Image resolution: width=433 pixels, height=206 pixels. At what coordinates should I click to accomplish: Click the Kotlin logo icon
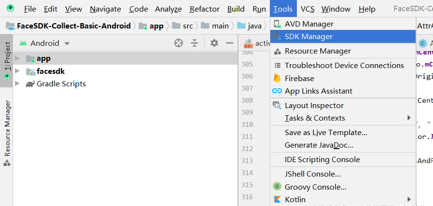[277, 199]
